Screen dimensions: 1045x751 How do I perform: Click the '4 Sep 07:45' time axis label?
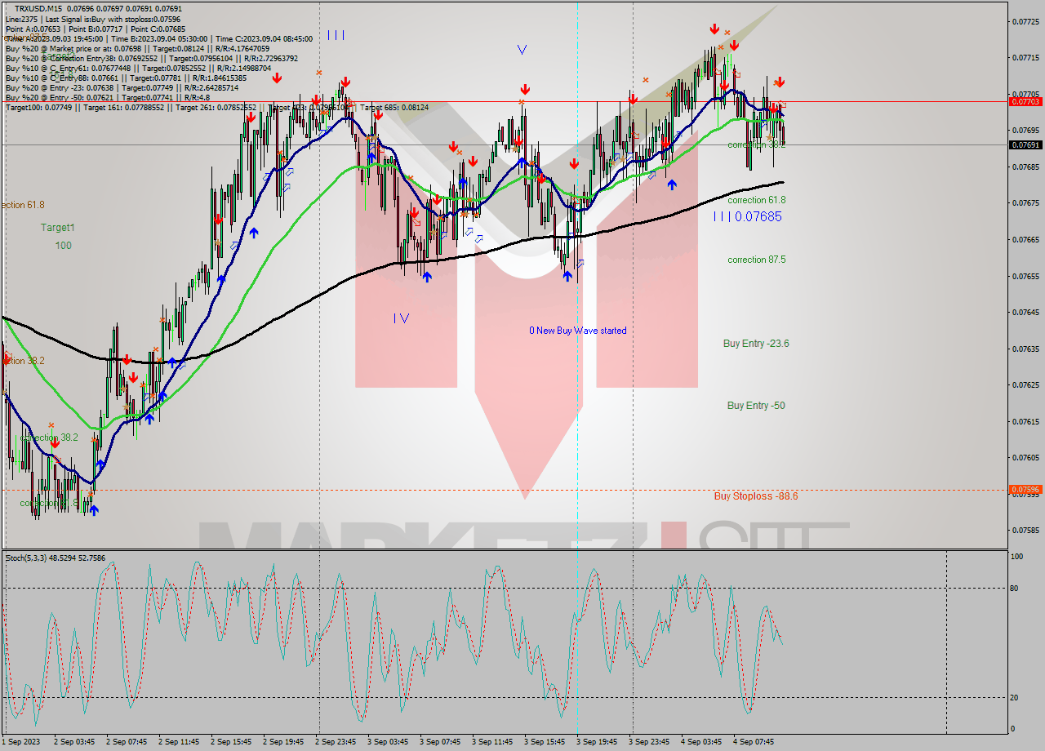coord(754,742)
